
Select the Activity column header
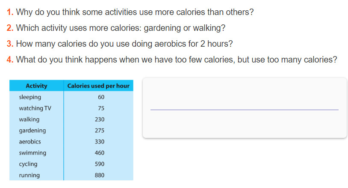point(36,86)
